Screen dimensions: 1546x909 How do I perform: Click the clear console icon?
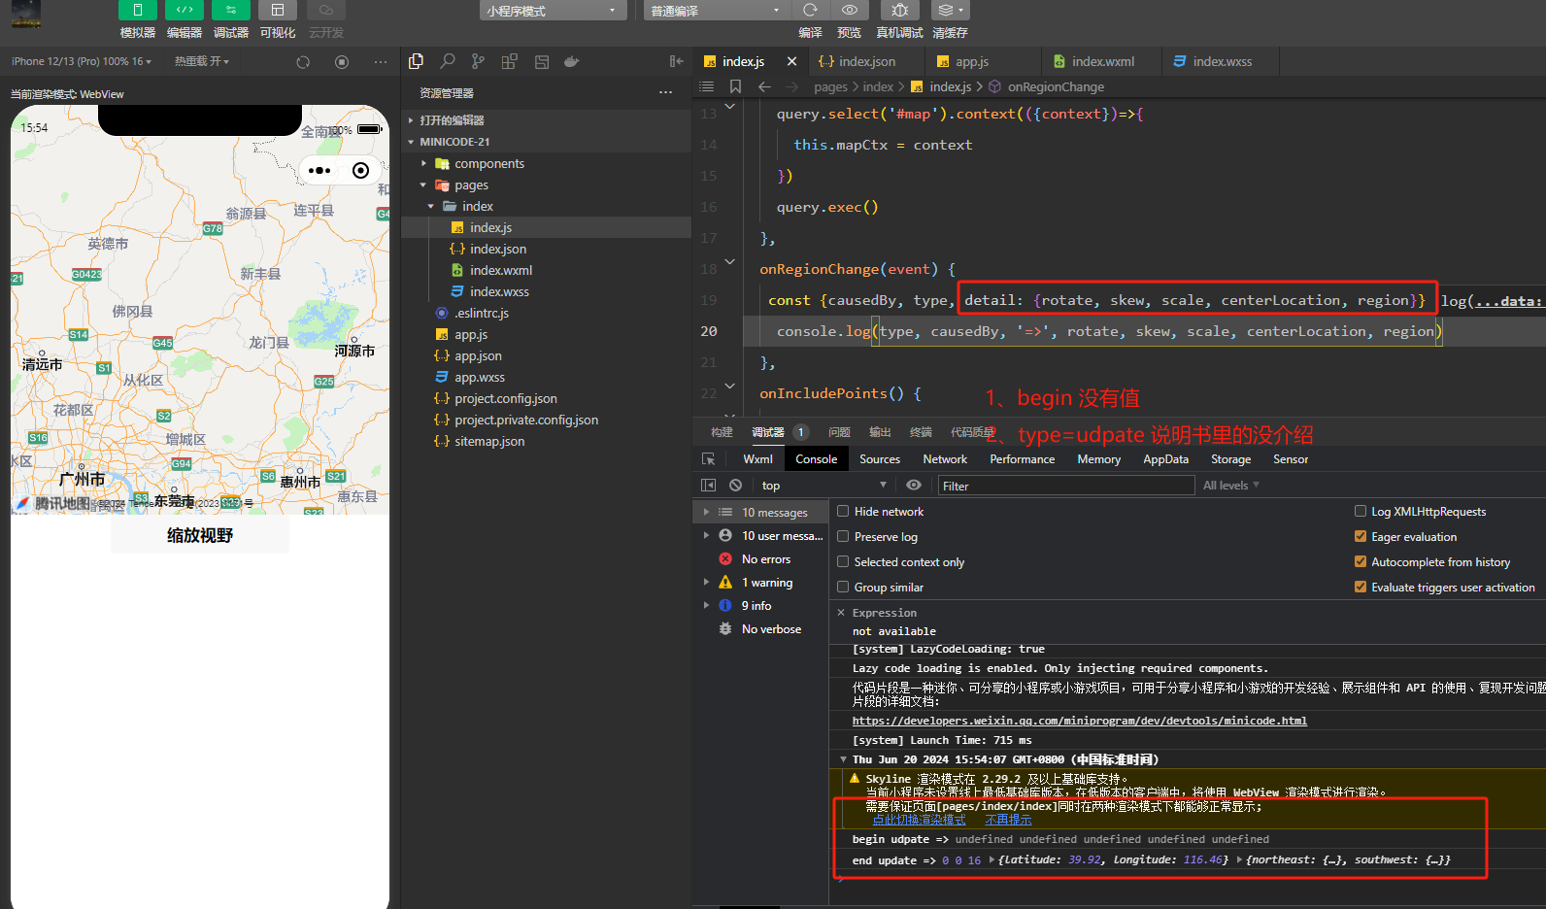735,486
